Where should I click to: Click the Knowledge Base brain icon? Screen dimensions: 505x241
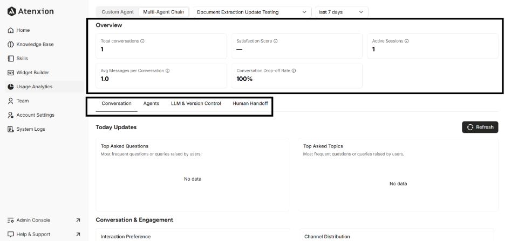(x=10, y=44)
